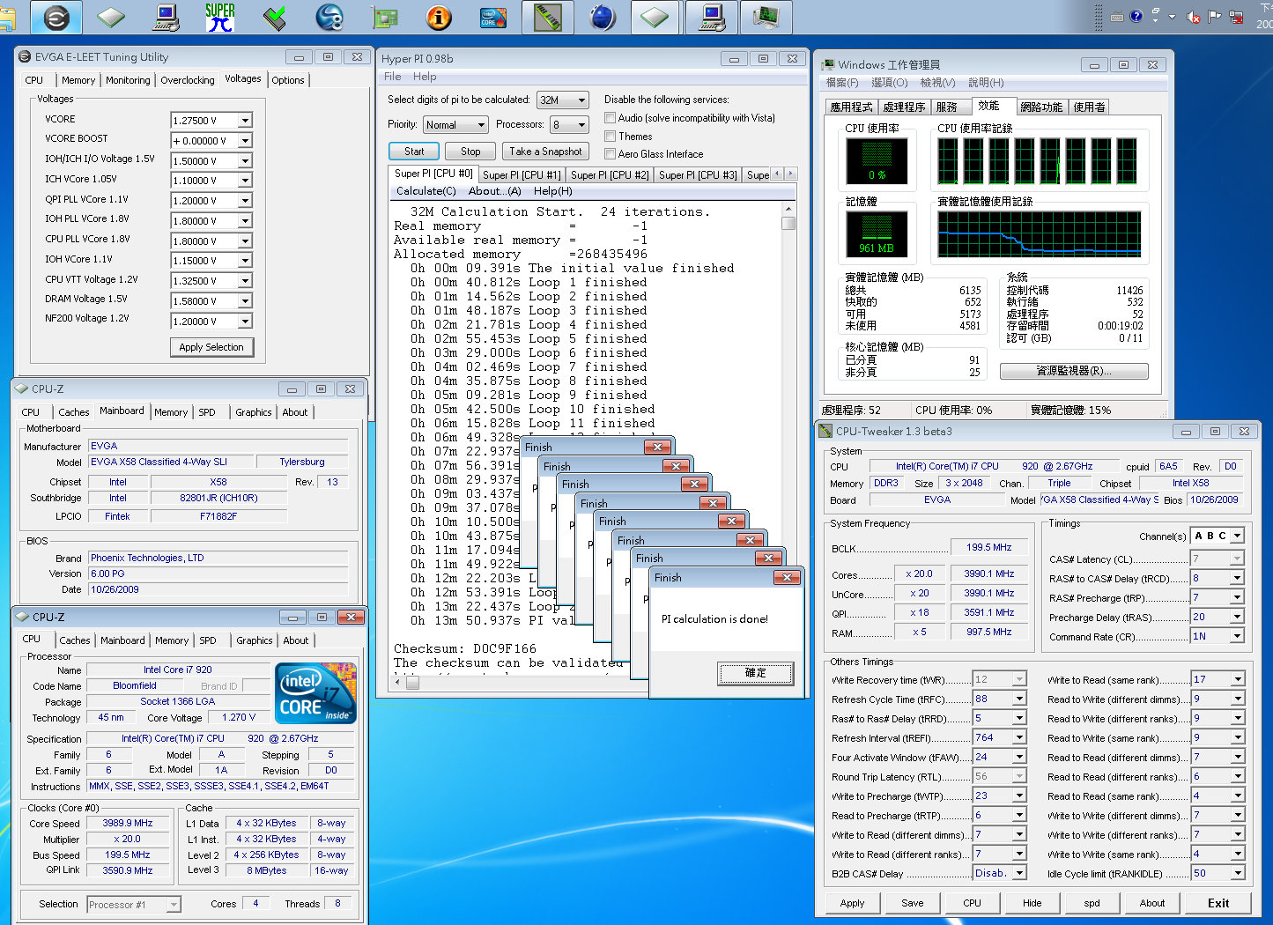
Task: Open the Intel Core badge taskbar icon
Action: click(x=493, y=17)
